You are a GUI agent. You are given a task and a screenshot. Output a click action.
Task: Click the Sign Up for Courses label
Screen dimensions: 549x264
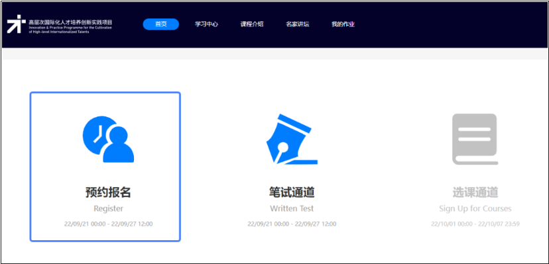click(x=475, y=209)
